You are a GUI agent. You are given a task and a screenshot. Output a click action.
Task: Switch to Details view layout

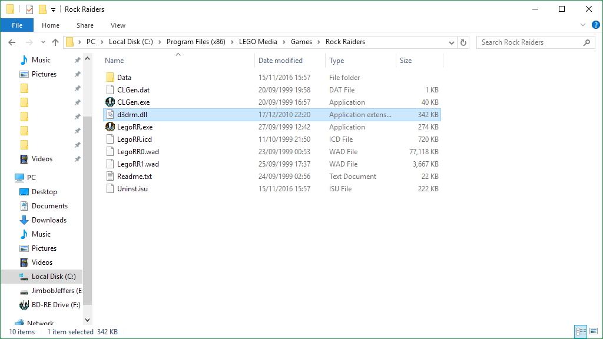581,331
